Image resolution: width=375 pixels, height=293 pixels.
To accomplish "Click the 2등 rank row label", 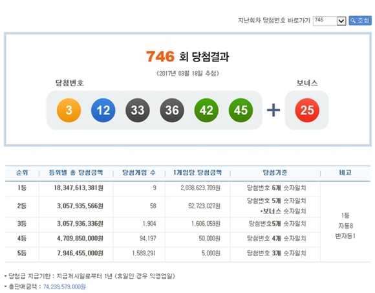I will [x=22, y=206].
